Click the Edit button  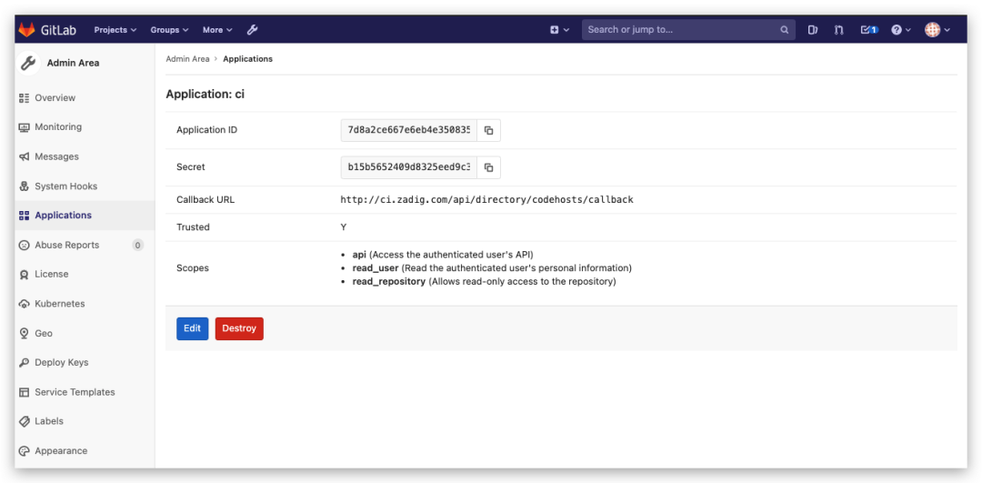coord(192,328)
